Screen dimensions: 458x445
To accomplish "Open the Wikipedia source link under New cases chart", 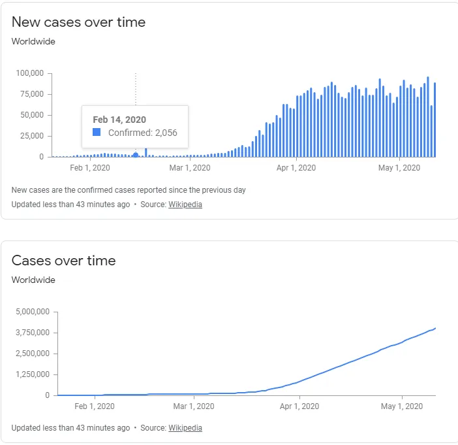I will (185, 205).
